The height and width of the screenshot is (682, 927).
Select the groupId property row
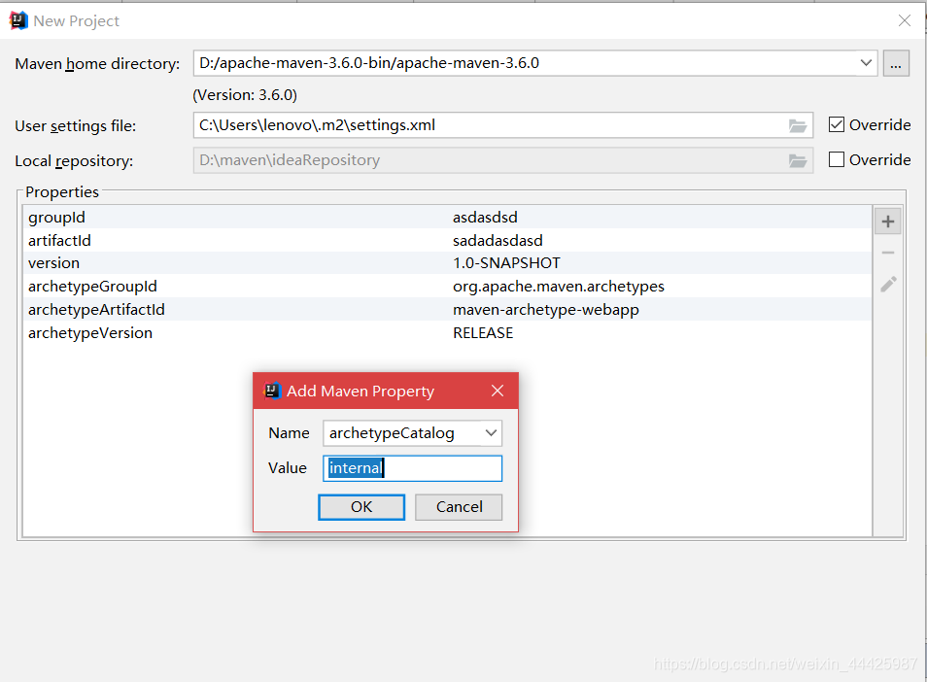[x=447, y=217]
